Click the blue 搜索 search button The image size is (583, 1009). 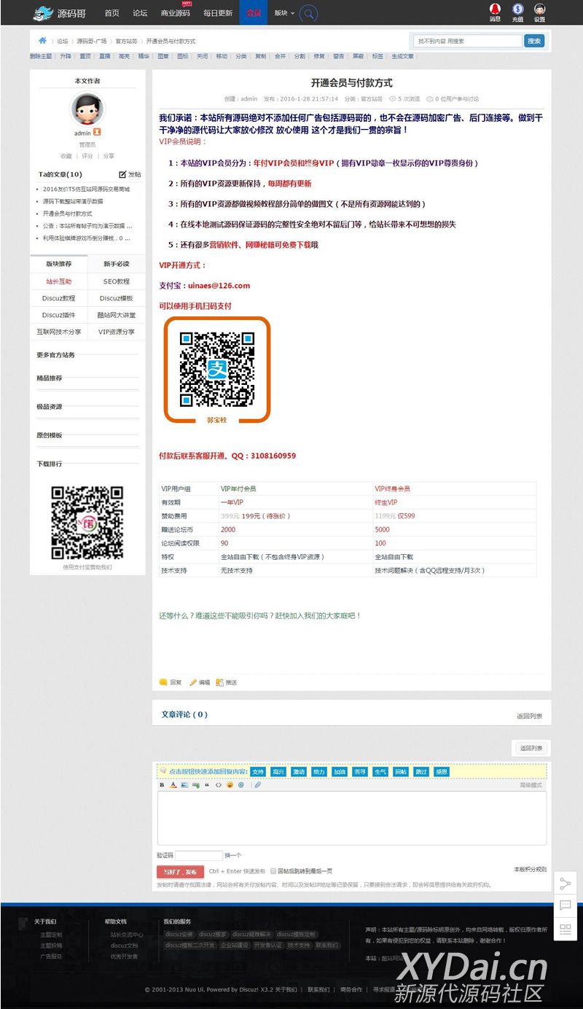tap(534, 41)
